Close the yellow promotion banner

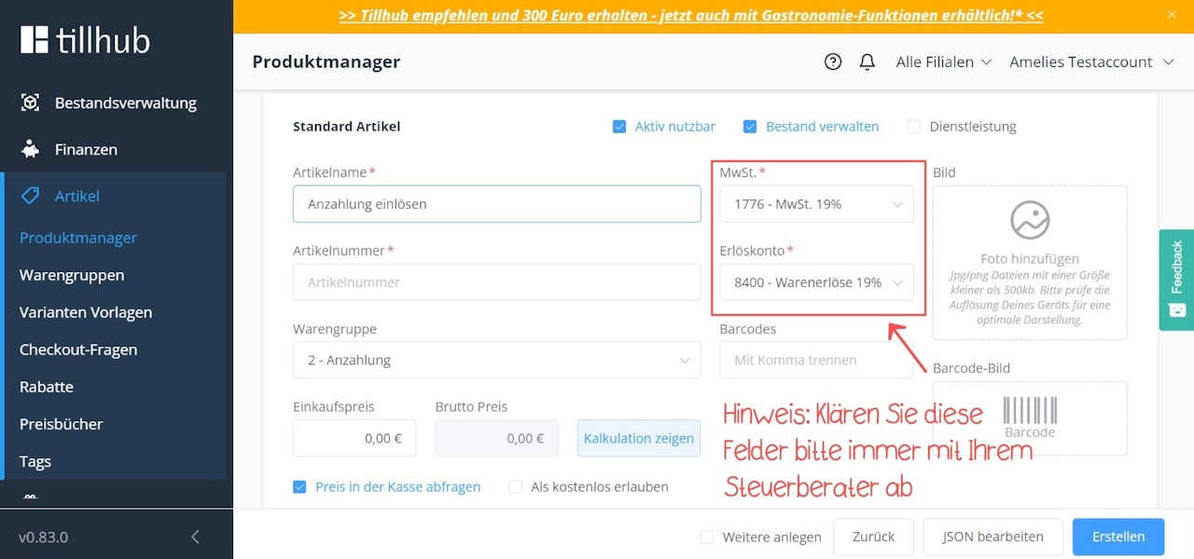(1172, 15)
